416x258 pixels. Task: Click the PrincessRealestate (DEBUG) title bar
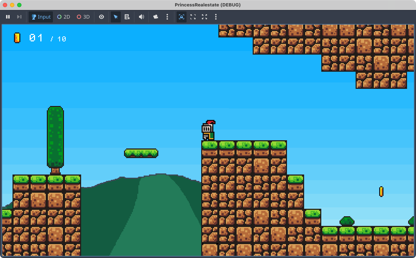point(208,5)
